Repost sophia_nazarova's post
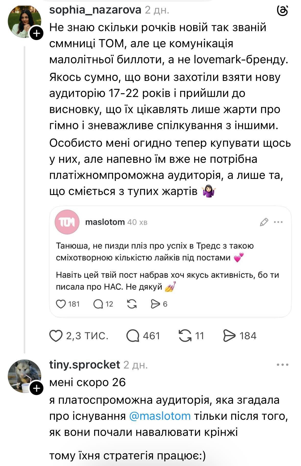 tap(185, 336)
